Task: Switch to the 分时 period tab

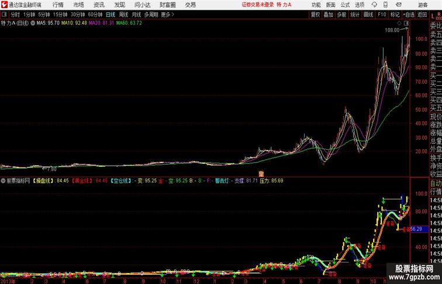Action: pyautogui.click(x=15, y=15)
